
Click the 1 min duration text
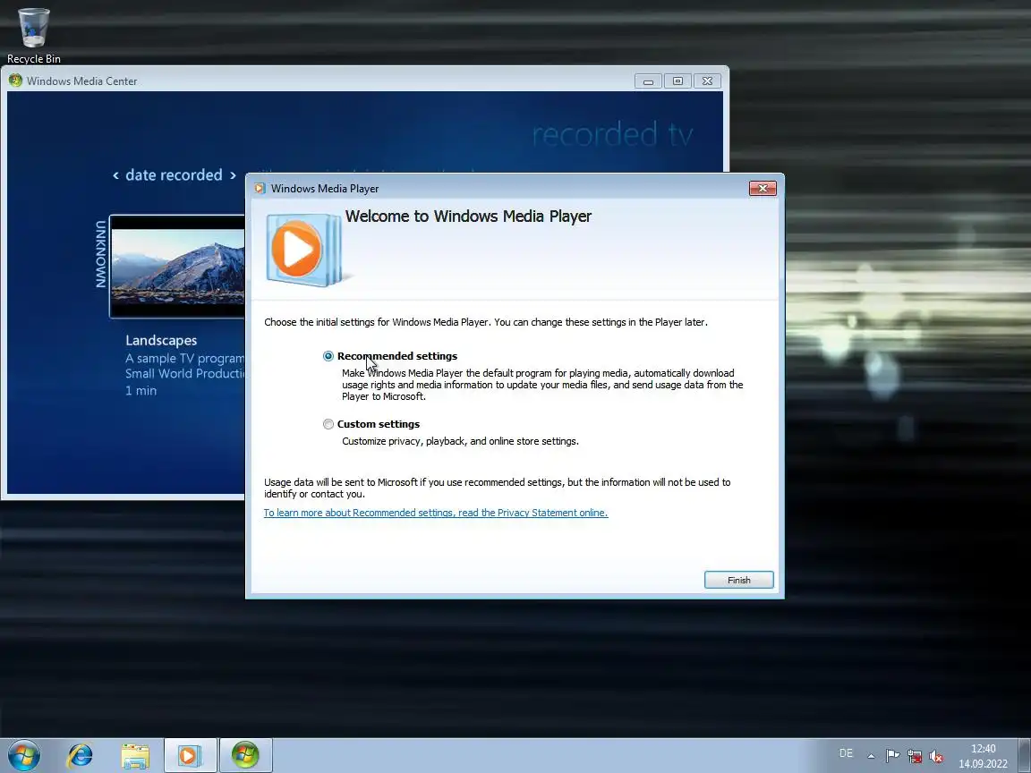coord(141,390)
